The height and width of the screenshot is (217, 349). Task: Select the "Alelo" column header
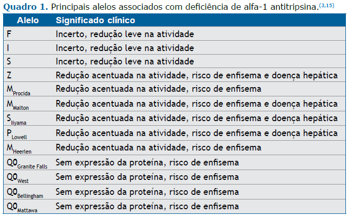point(27,21)
